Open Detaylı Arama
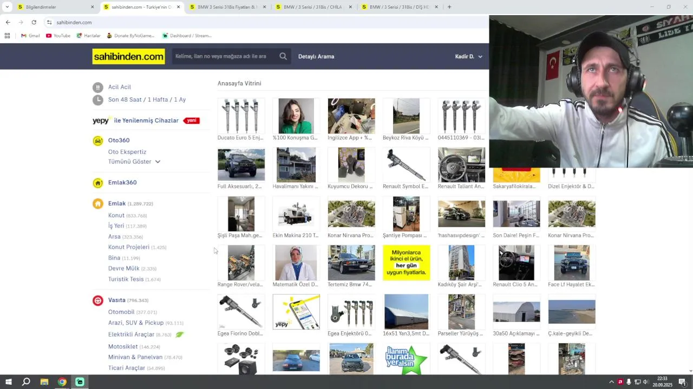 [x=316, y=56]
